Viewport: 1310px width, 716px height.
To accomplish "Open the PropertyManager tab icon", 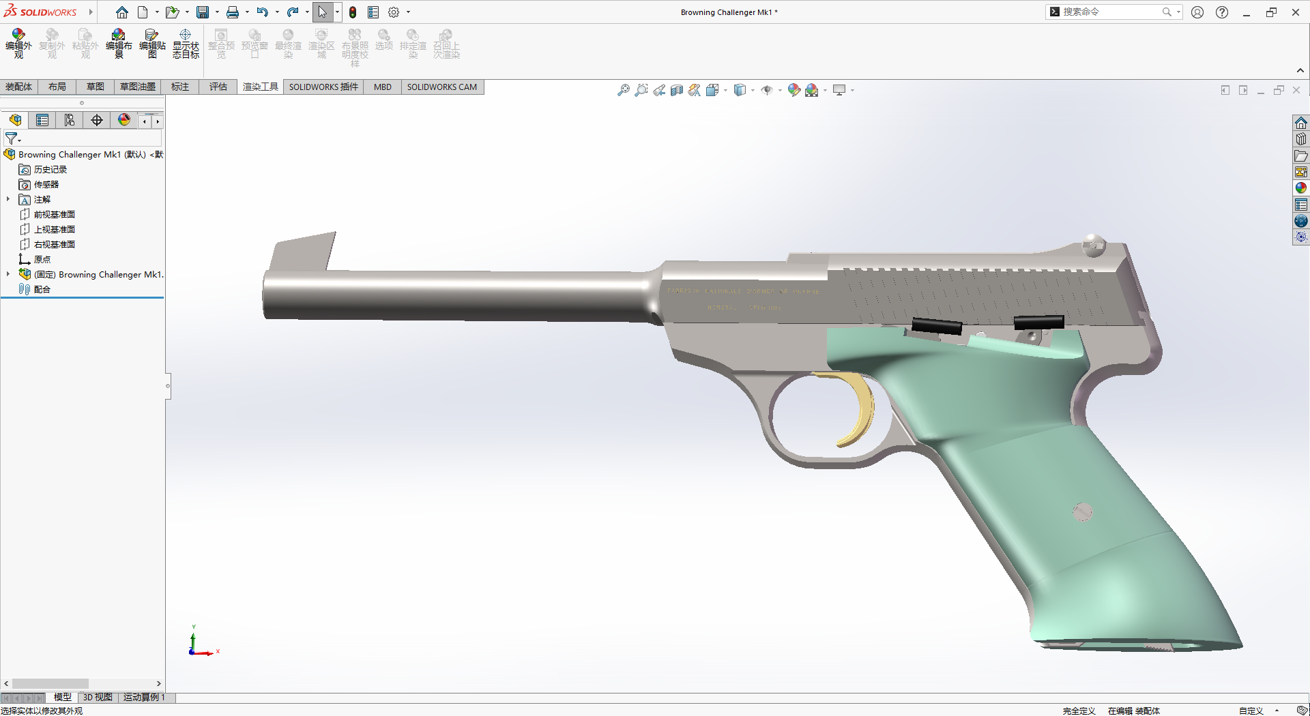I will point(42,121).
